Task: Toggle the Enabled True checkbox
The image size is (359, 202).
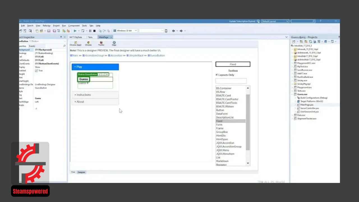Action: [36, 71]
